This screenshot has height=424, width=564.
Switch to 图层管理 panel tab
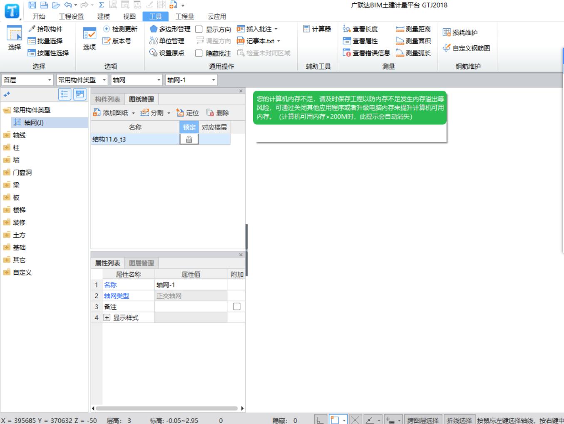142,263
